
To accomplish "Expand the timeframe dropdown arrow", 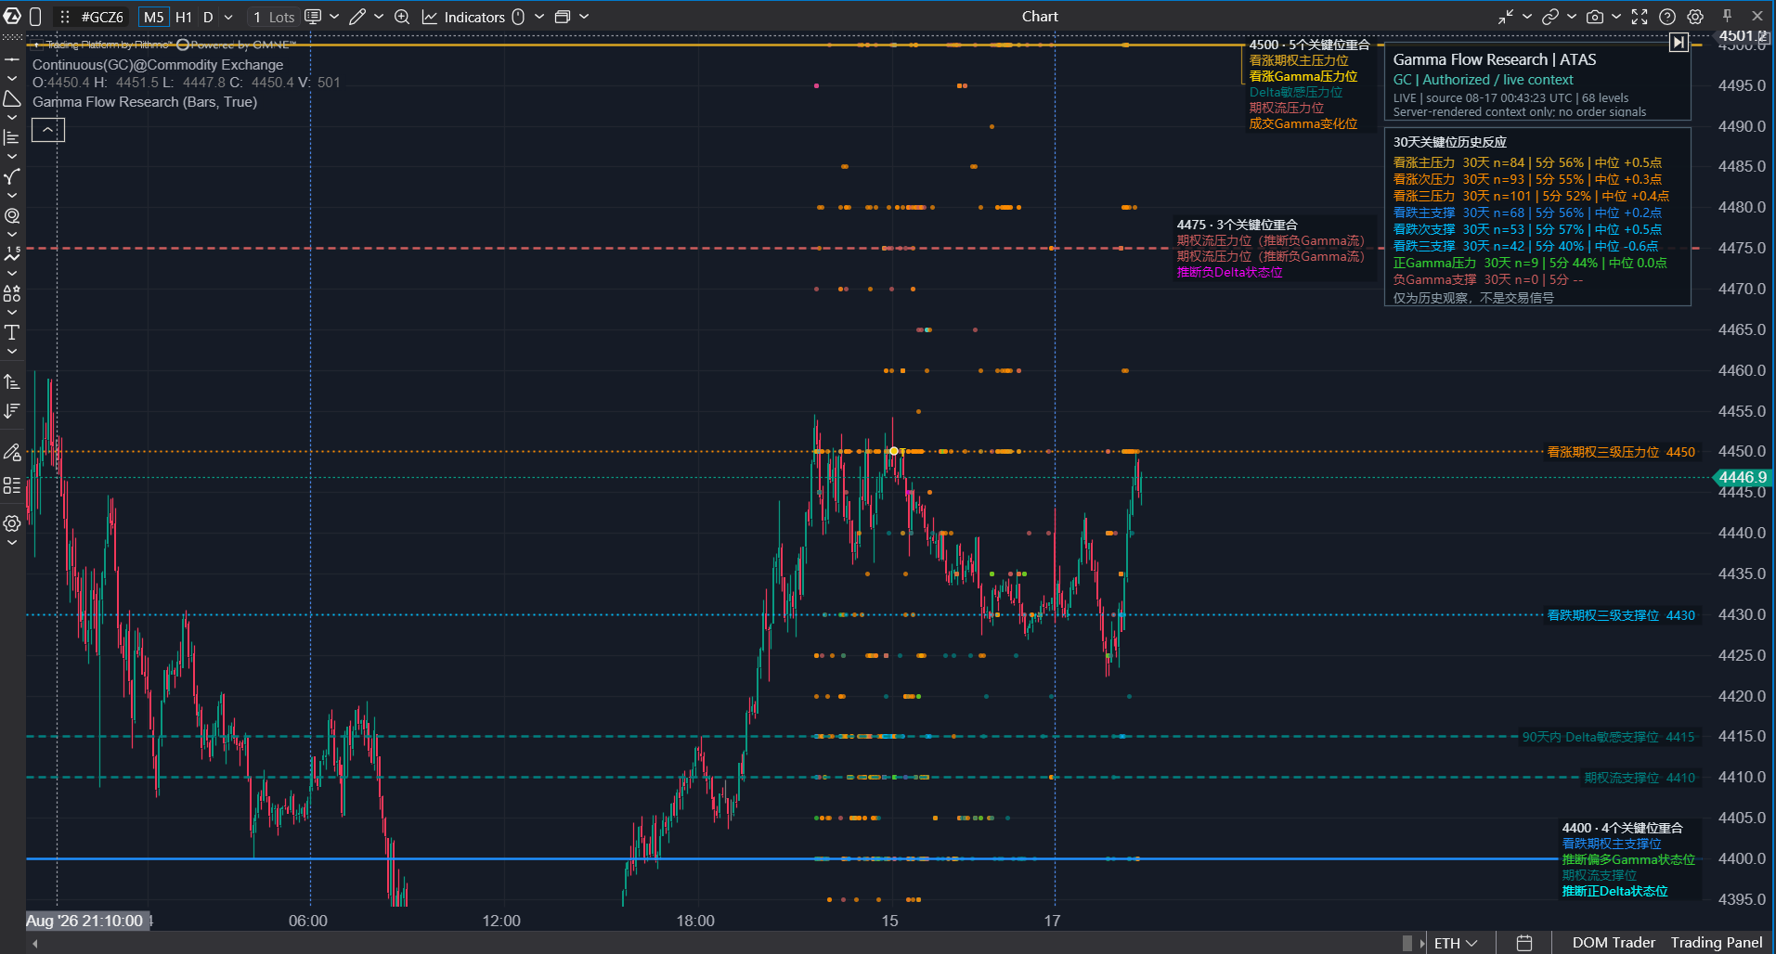I will pyautogui.click(x=228, y=17).
